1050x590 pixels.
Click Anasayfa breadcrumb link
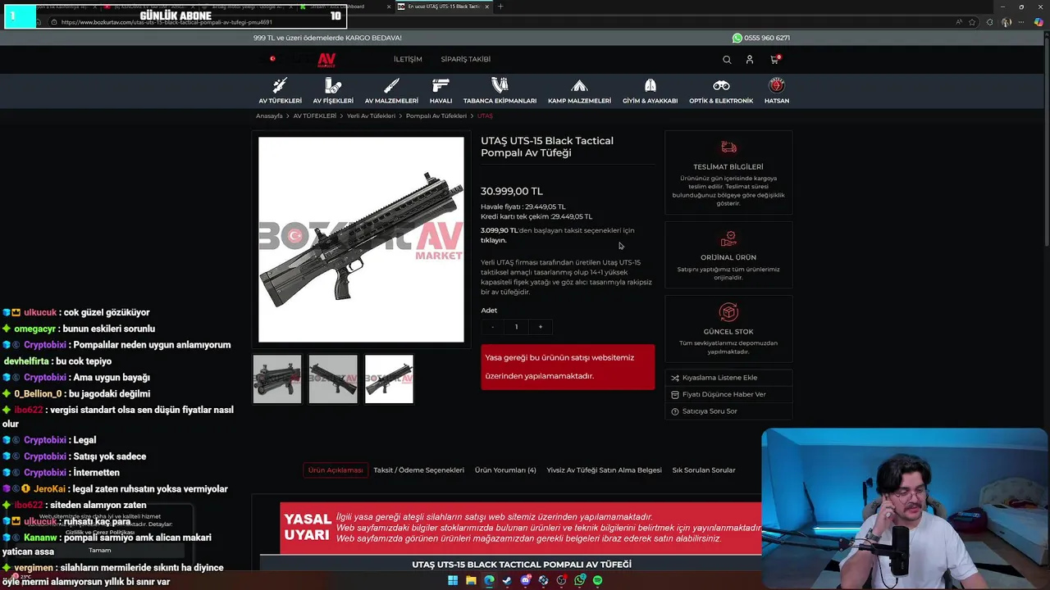pyautogui.click(x=269, y=116)
